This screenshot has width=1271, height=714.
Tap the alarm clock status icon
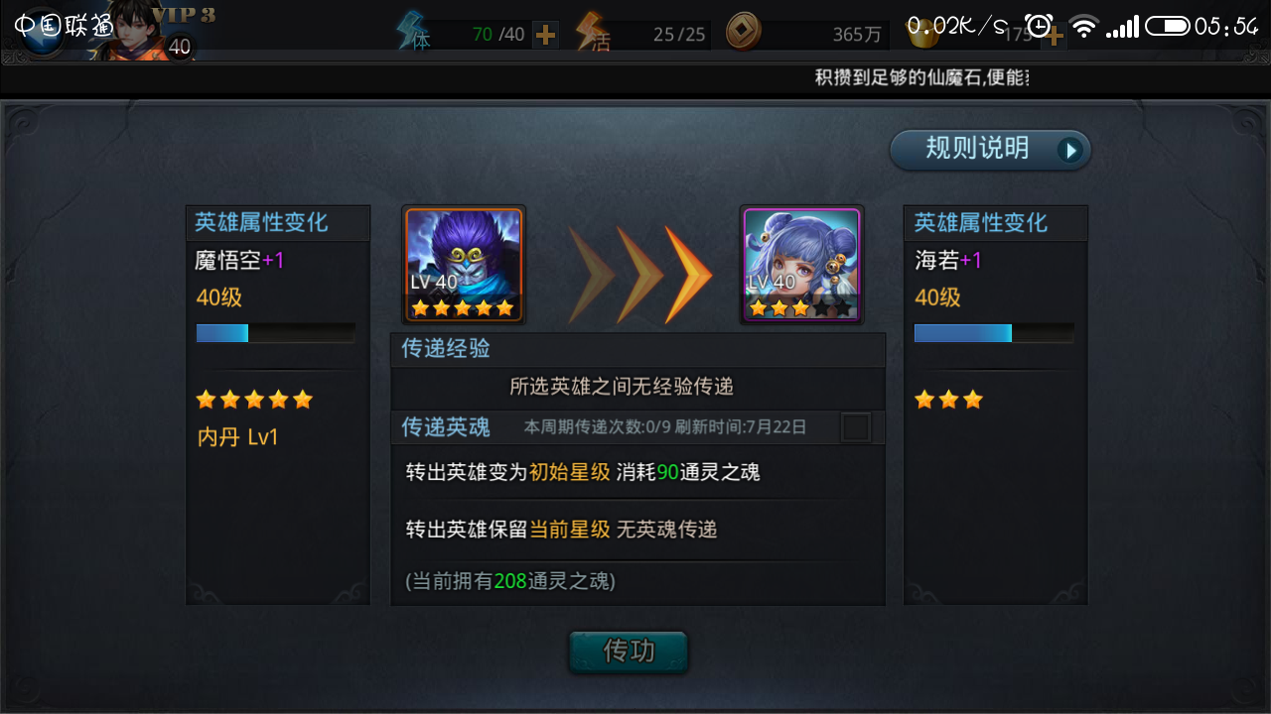1039,26
